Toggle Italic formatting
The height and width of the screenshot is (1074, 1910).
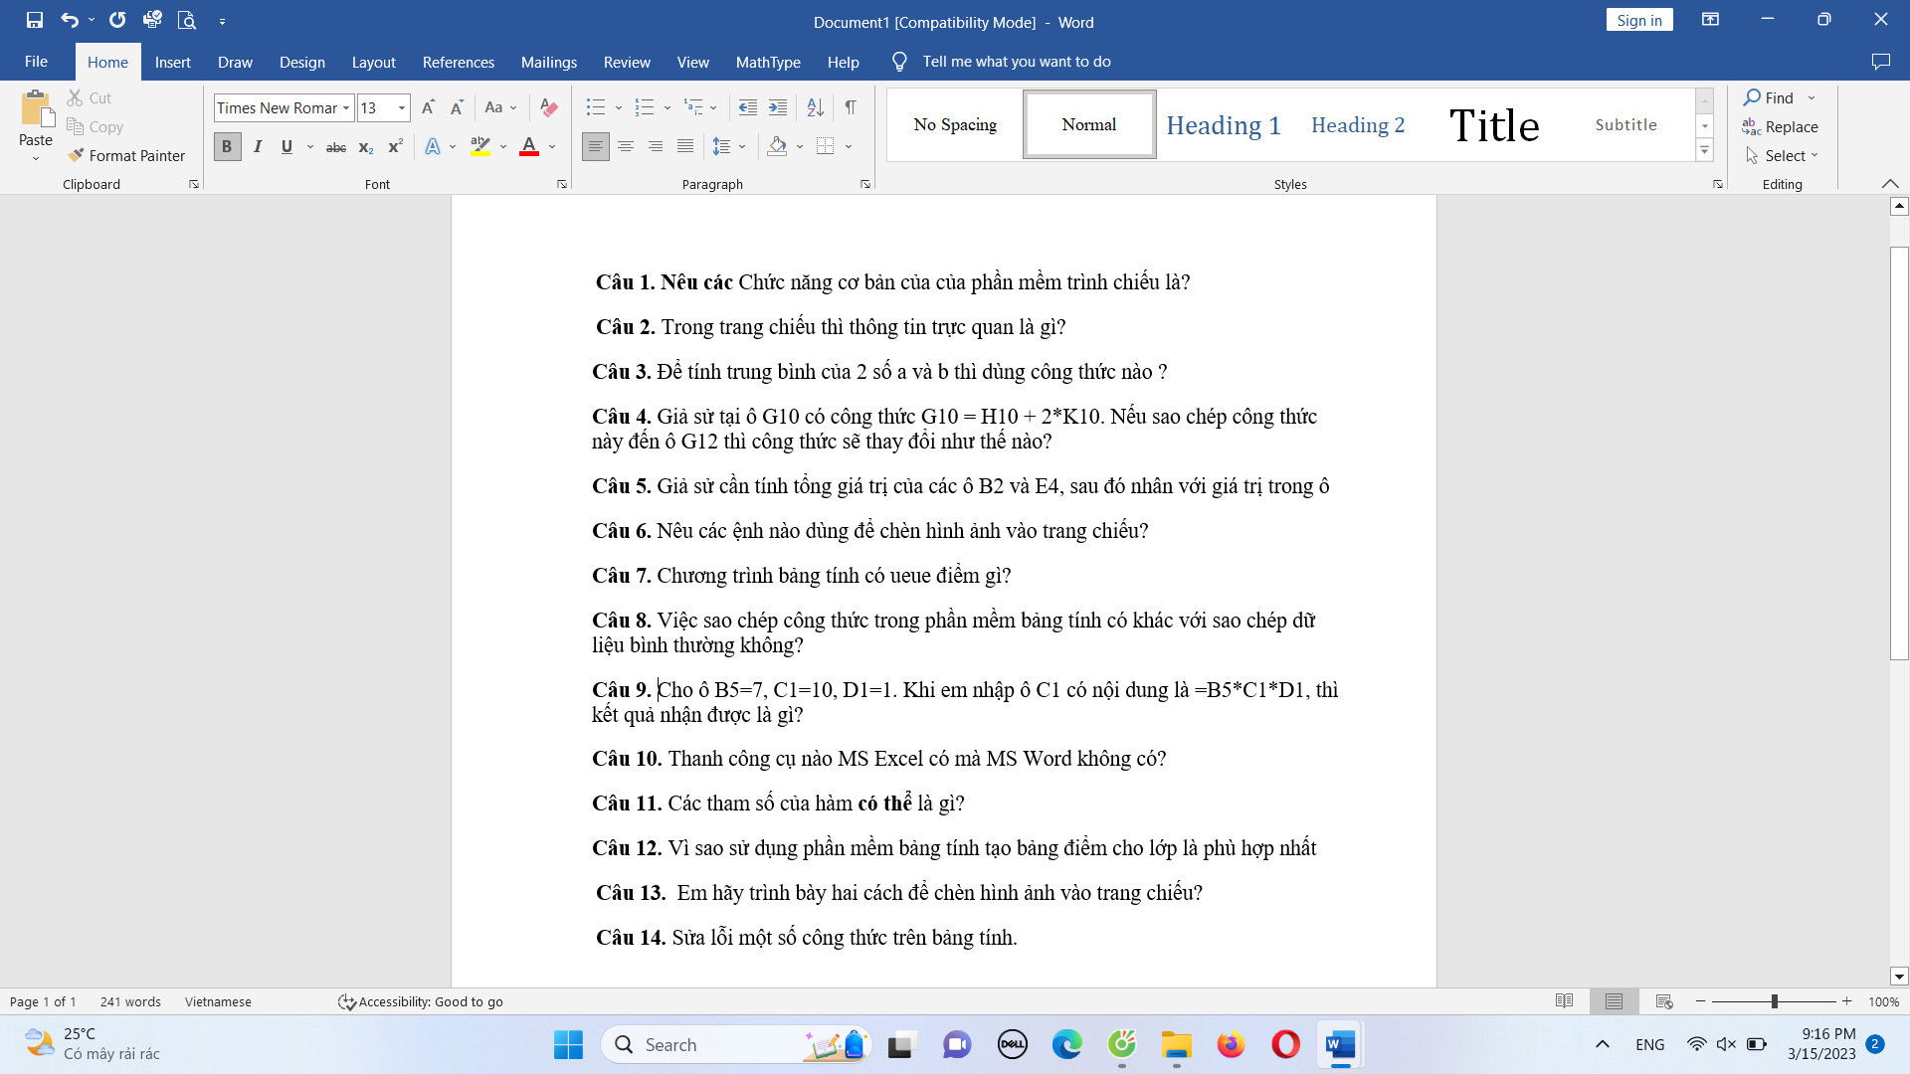258,147
